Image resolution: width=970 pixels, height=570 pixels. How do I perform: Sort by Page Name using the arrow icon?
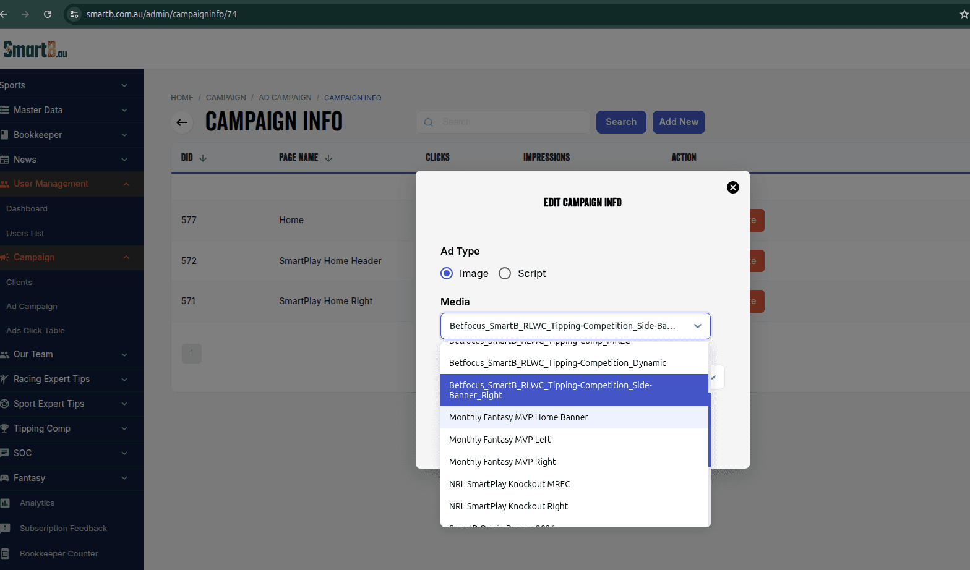pos(328,158)
